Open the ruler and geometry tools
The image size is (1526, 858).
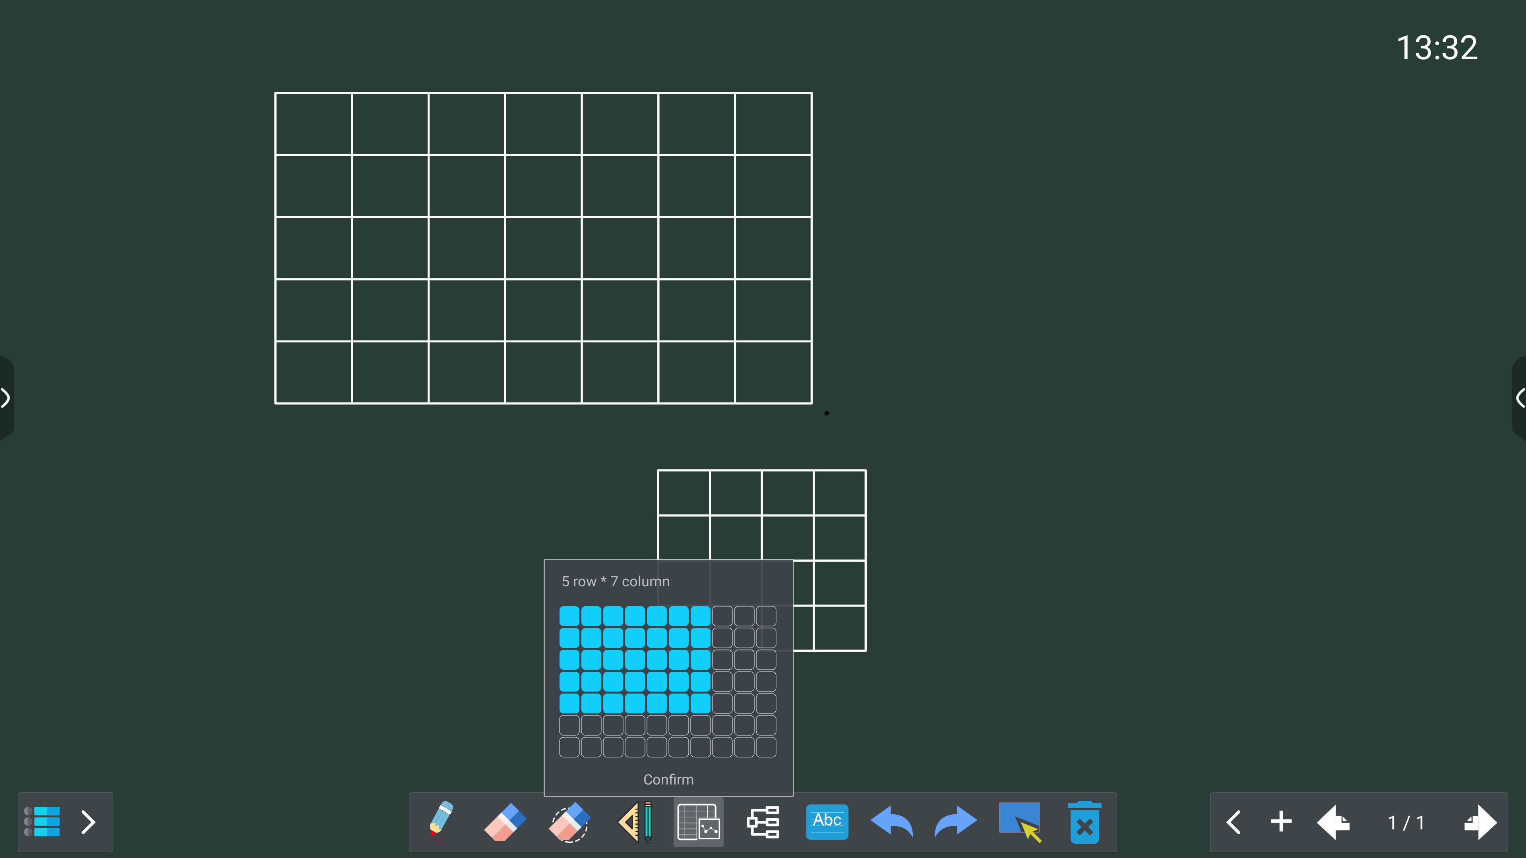pos(635,821)
